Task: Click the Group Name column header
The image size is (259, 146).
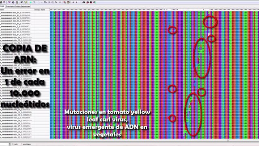Action: pos(40,10)
